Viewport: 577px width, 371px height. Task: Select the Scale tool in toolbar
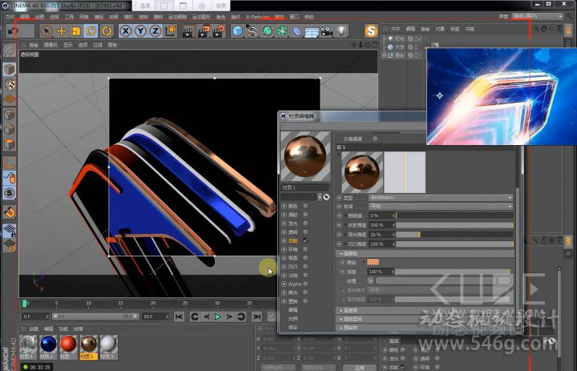(x=76, y=31)
